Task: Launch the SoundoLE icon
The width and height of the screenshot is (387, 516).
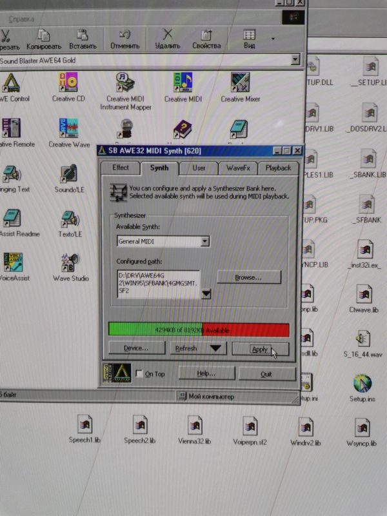Action: click(x=69, y=174)
